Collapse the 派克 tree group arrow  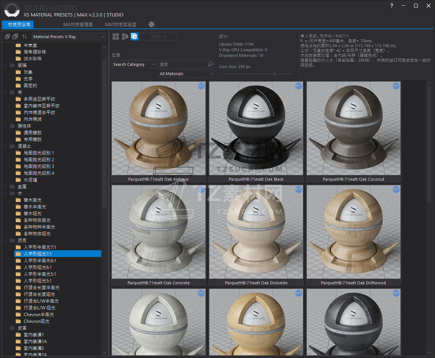pos(5,241)
